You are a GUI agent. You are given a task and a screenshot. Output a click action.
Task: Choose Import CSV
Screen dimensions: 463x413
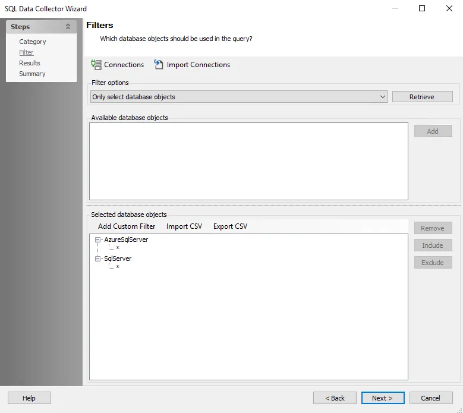click(184, 226)
